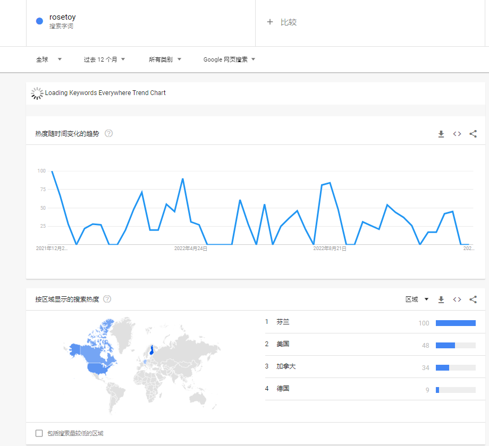The image size is (489, 446).
Task: Select 加拿大 in the region ranking
Action: coord(286,366)
